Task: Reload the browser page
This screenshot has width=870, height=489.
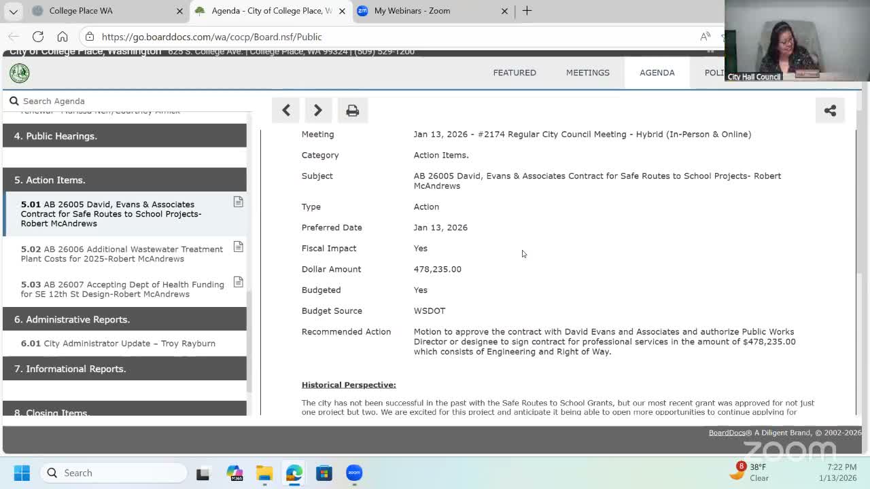Action: (38, 37)
